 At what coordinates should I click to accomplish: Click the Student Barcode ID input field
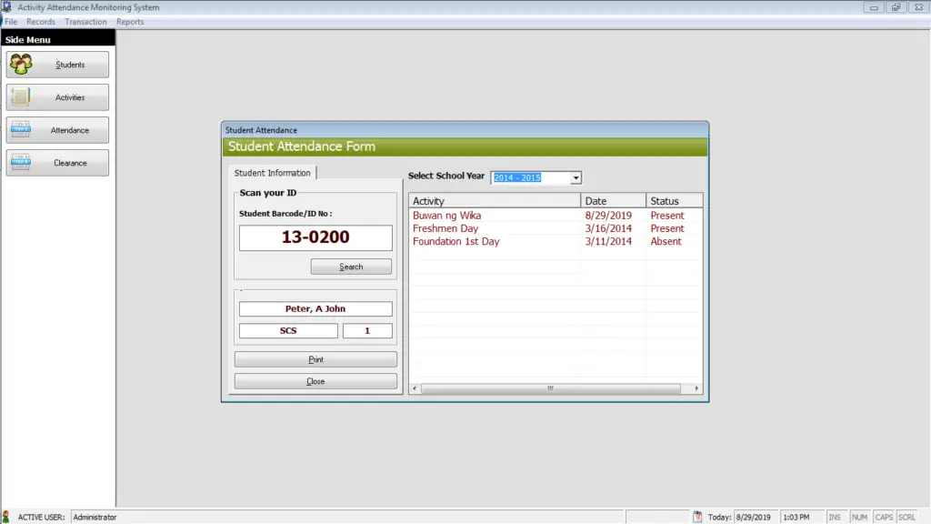(315, 237)
